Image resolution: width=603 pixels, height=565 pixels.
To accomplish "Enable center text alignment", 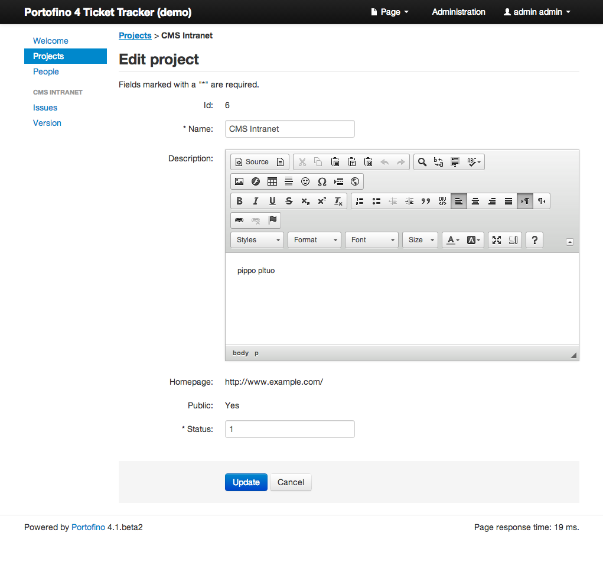I will click(475, 201).
